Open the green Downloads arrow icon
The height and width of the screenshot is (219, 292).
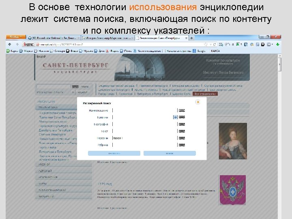click(278, 45)
